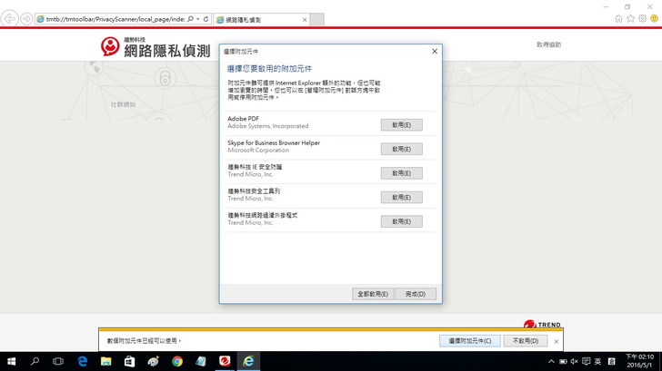Enable the Adobe PDF add-on

[x=401, y=125]
